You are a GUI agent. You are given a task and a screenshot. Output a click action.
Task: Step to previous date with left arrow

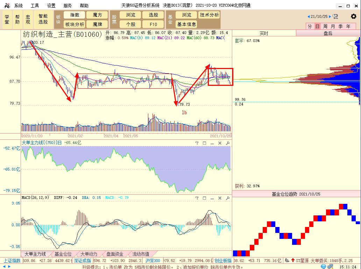click(309, 16)
